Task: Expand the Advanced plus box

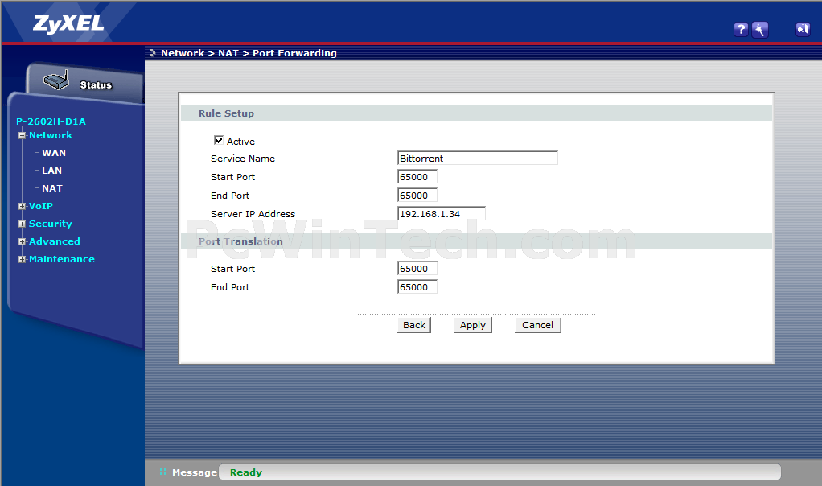Action: (x=23, y=241)
